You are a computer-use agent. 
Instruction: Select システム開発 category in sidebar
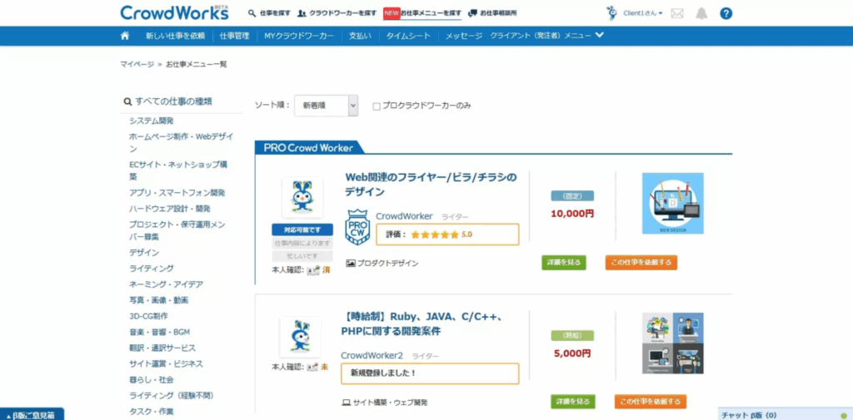coord(152,121)
